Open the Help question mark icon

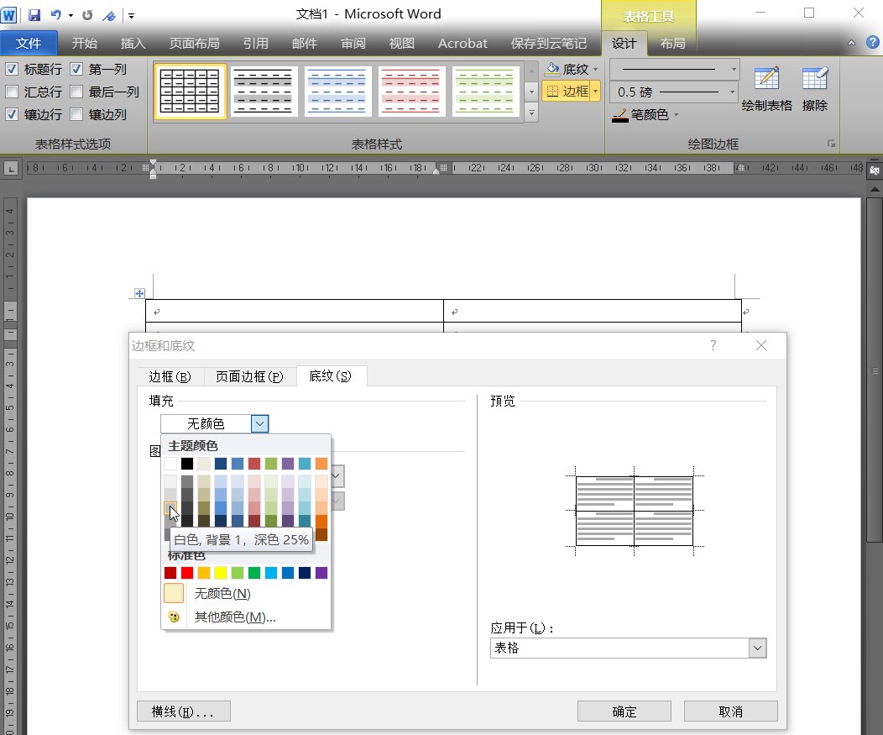tap(873, 43)
